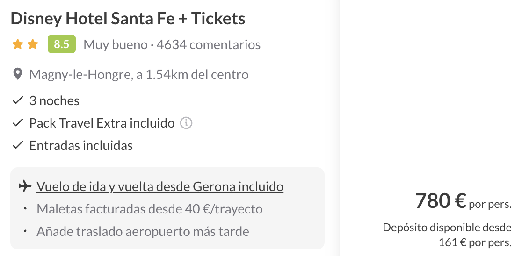Click the info icon beside Pack Travel Extra
522x256 pixels.
pyautogui.click(x=186, y=123)
